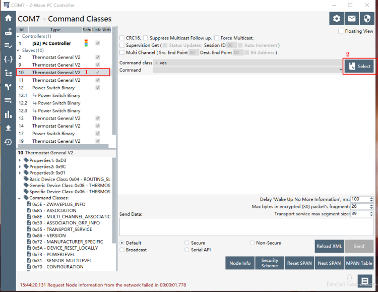Click the Max bytes encrypted fragment field
Viewport: 378px width, 292px height.
tap(360, 206)
